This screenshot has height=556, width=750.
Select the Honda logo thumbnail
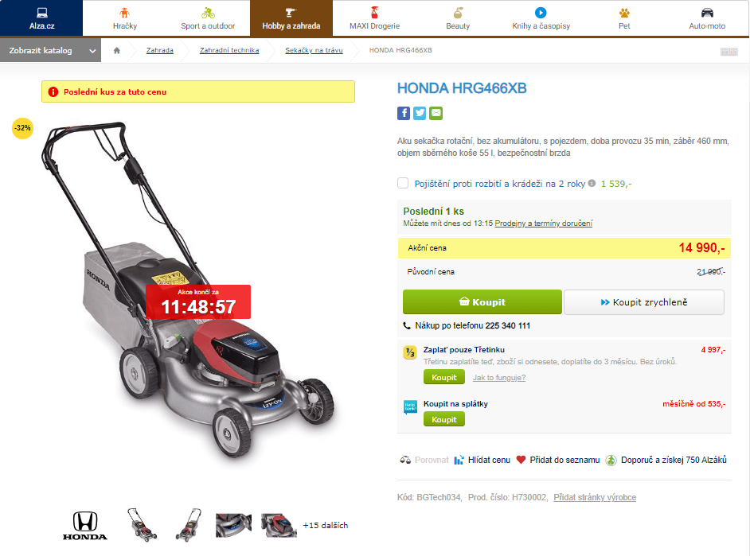(85, 526)
